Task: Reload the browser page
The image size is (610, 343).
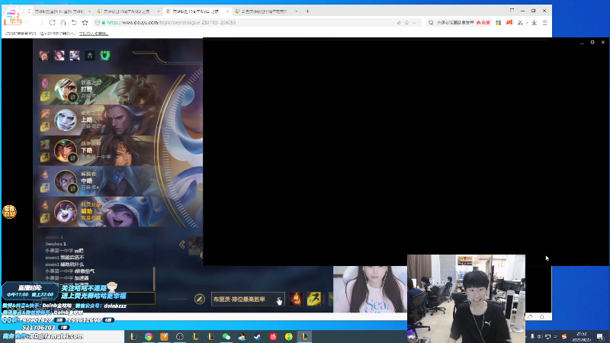Action: pyautogui.click(x=53, y=23)
